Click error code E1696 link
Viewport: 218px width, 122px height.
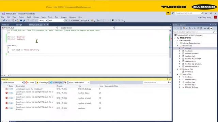[11, 89]
